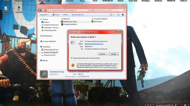The image size is (190, 106).
Task: Select 'Disque logiciels' drive in navigation pane
Action: click(x=51, y=50)
